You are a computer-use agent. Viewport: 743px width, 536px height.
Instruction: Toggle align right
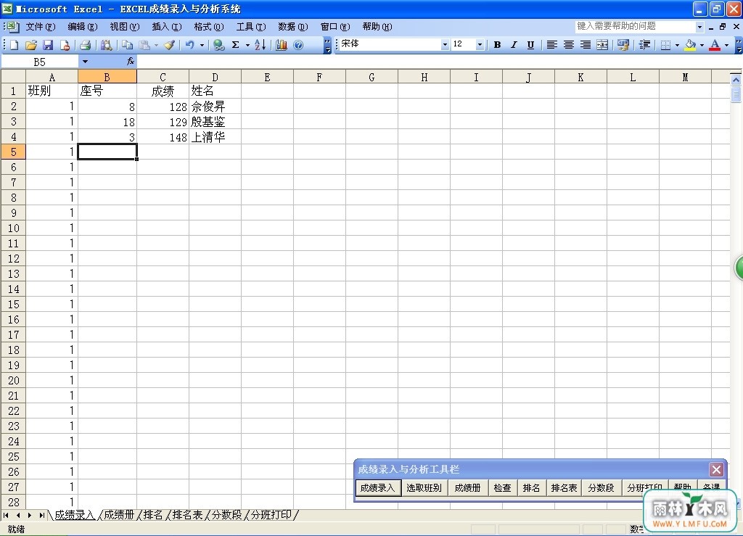click(x=586, y=45)
